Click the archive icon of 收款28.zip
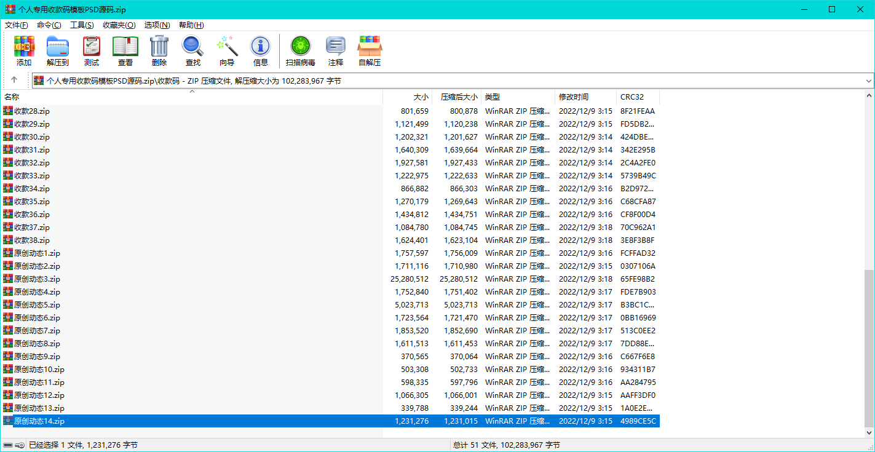Viewport: 875px width, 452px height. 8,111
